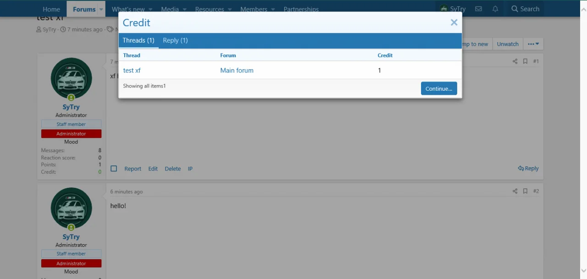Bookmark post #2
The width and height of the screenshot is (587, 279).
click(x=526, y=191)
